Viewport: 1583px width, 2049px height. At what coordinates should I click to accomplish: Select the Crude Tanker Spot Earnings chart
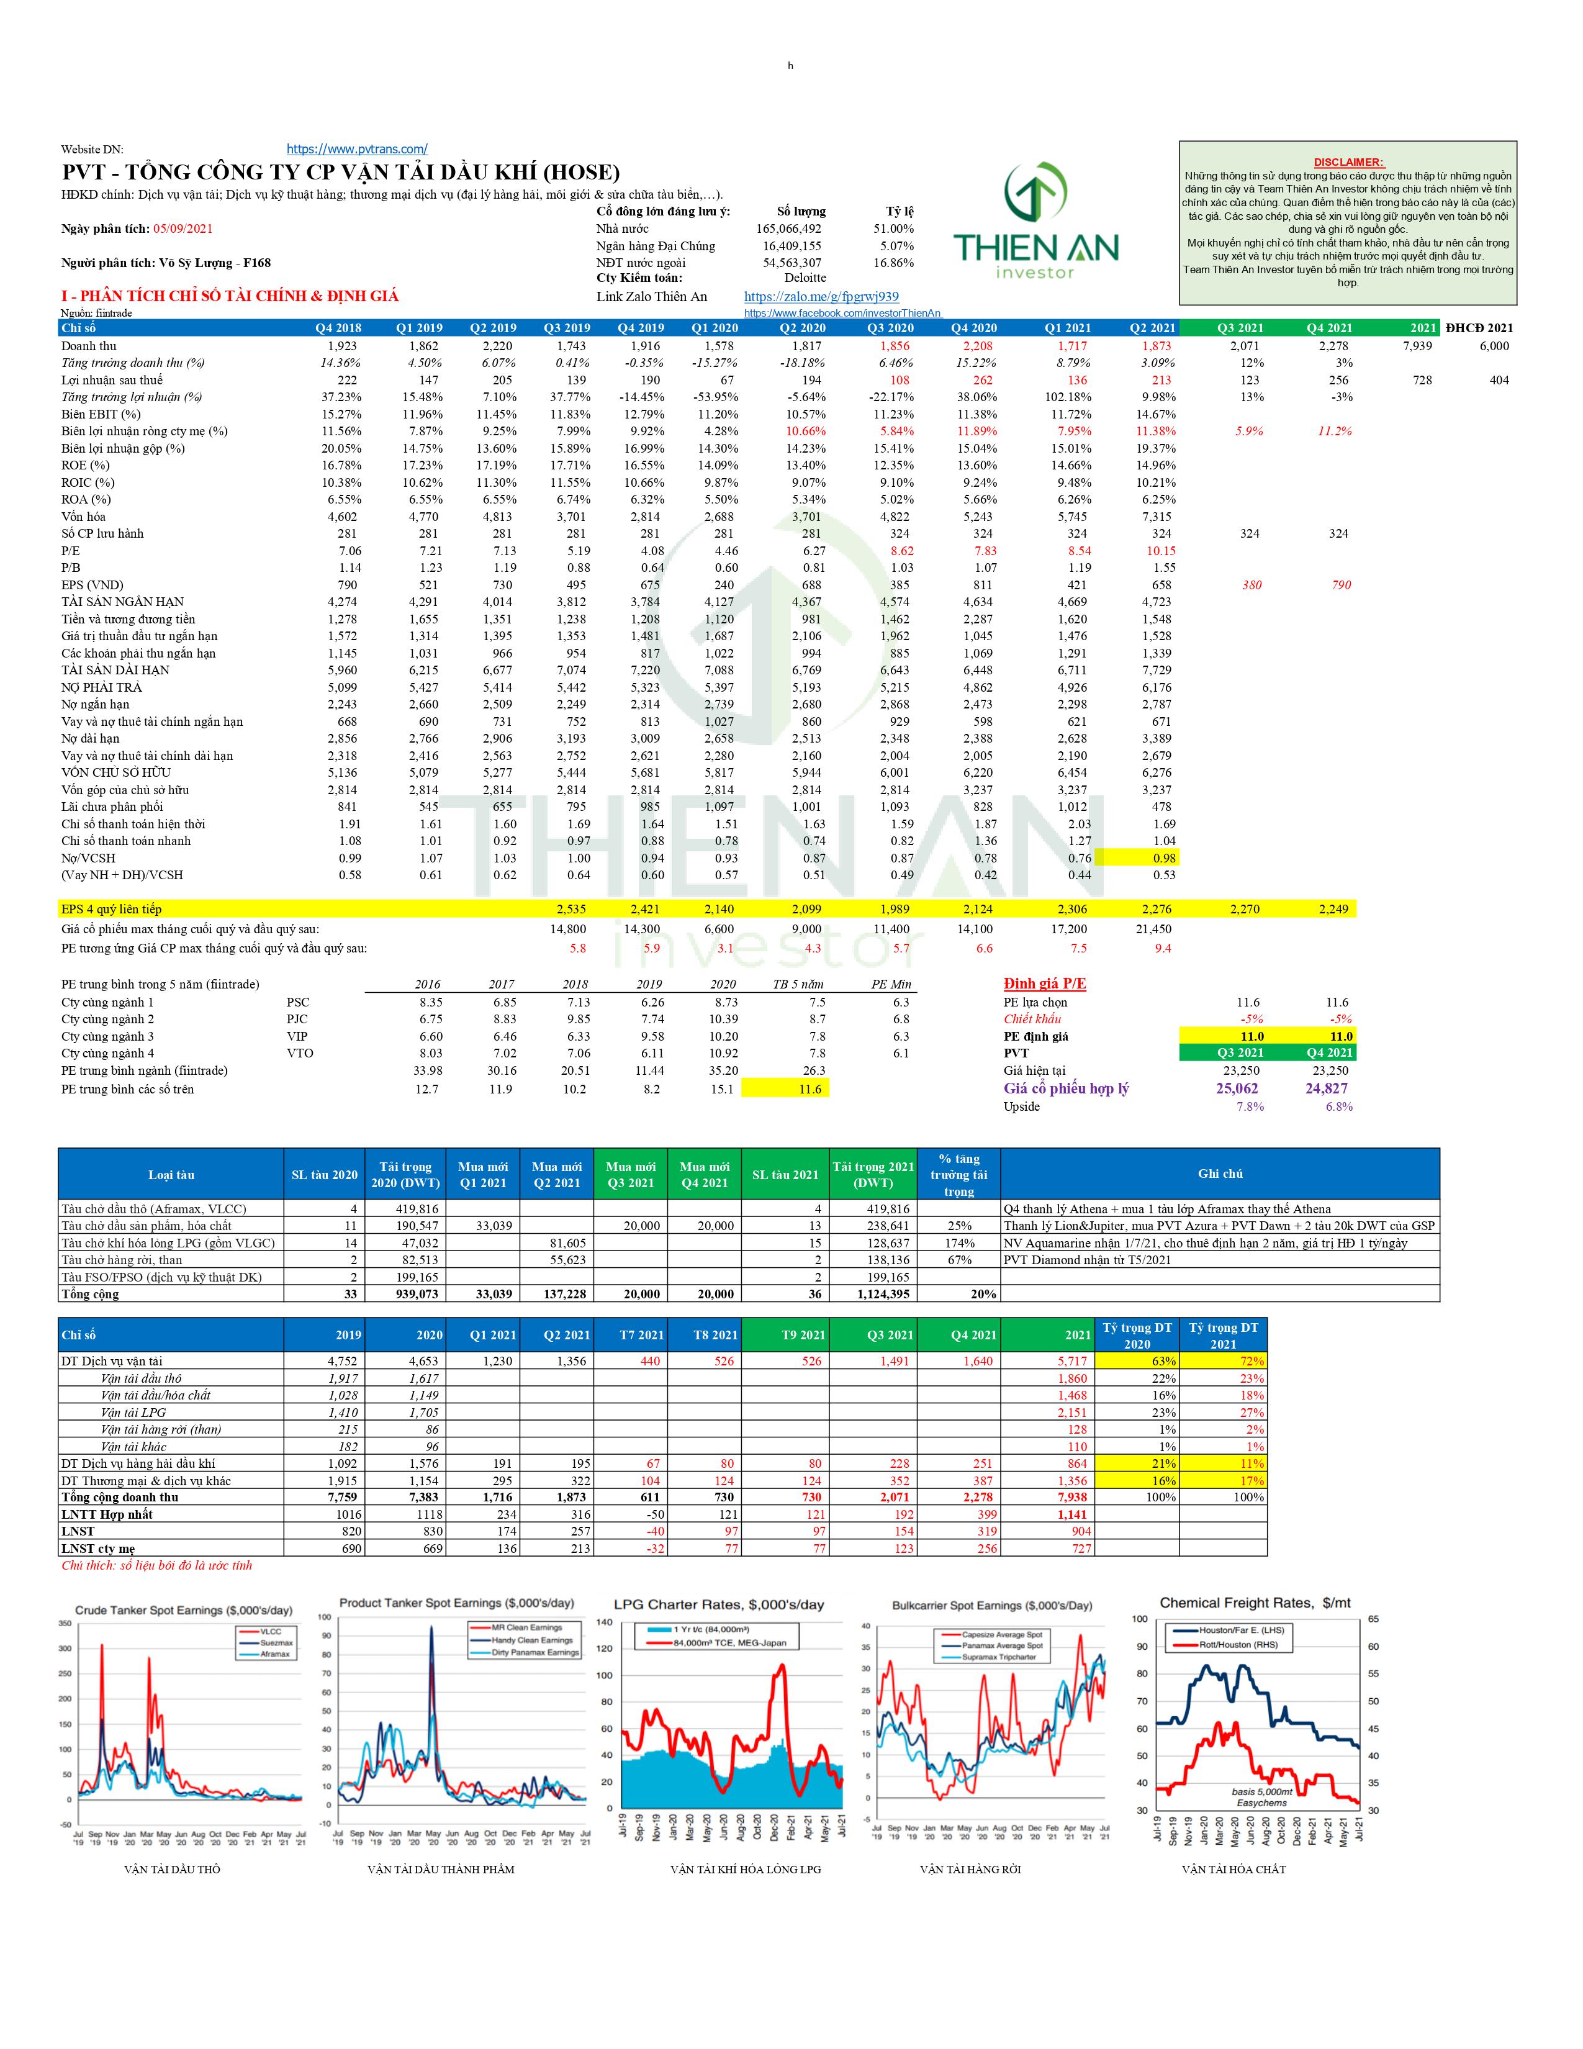[191, 1722]
